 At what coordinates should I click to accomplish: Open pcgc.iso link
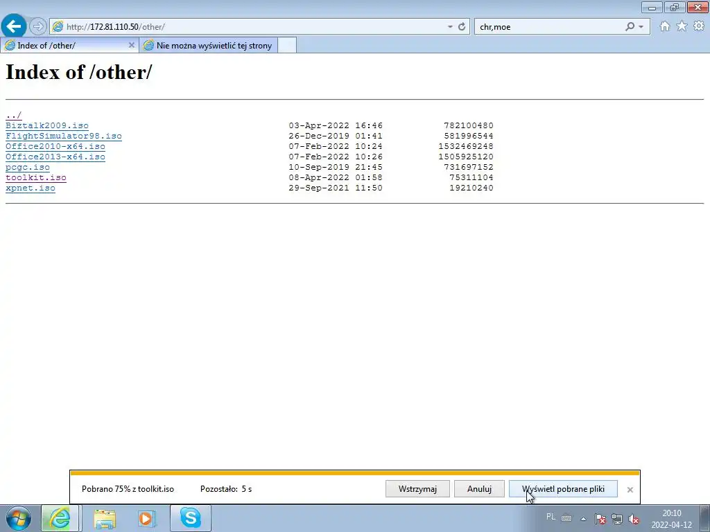tap(28, 168)
